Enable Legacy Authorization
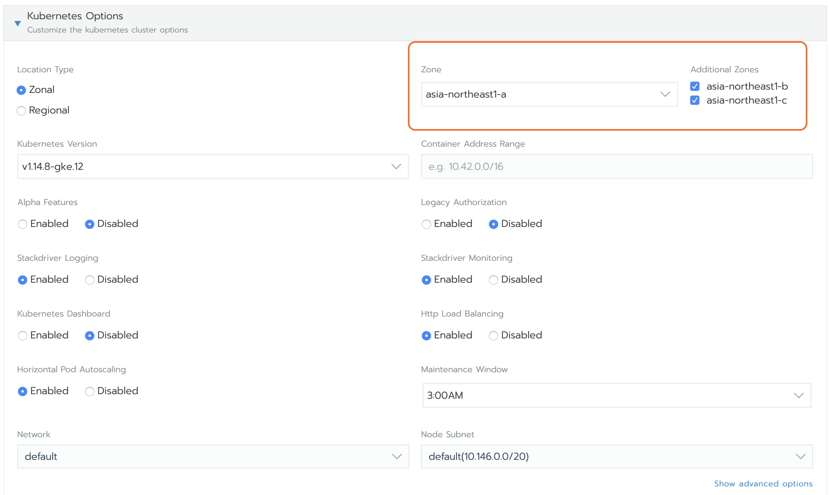 426,224
